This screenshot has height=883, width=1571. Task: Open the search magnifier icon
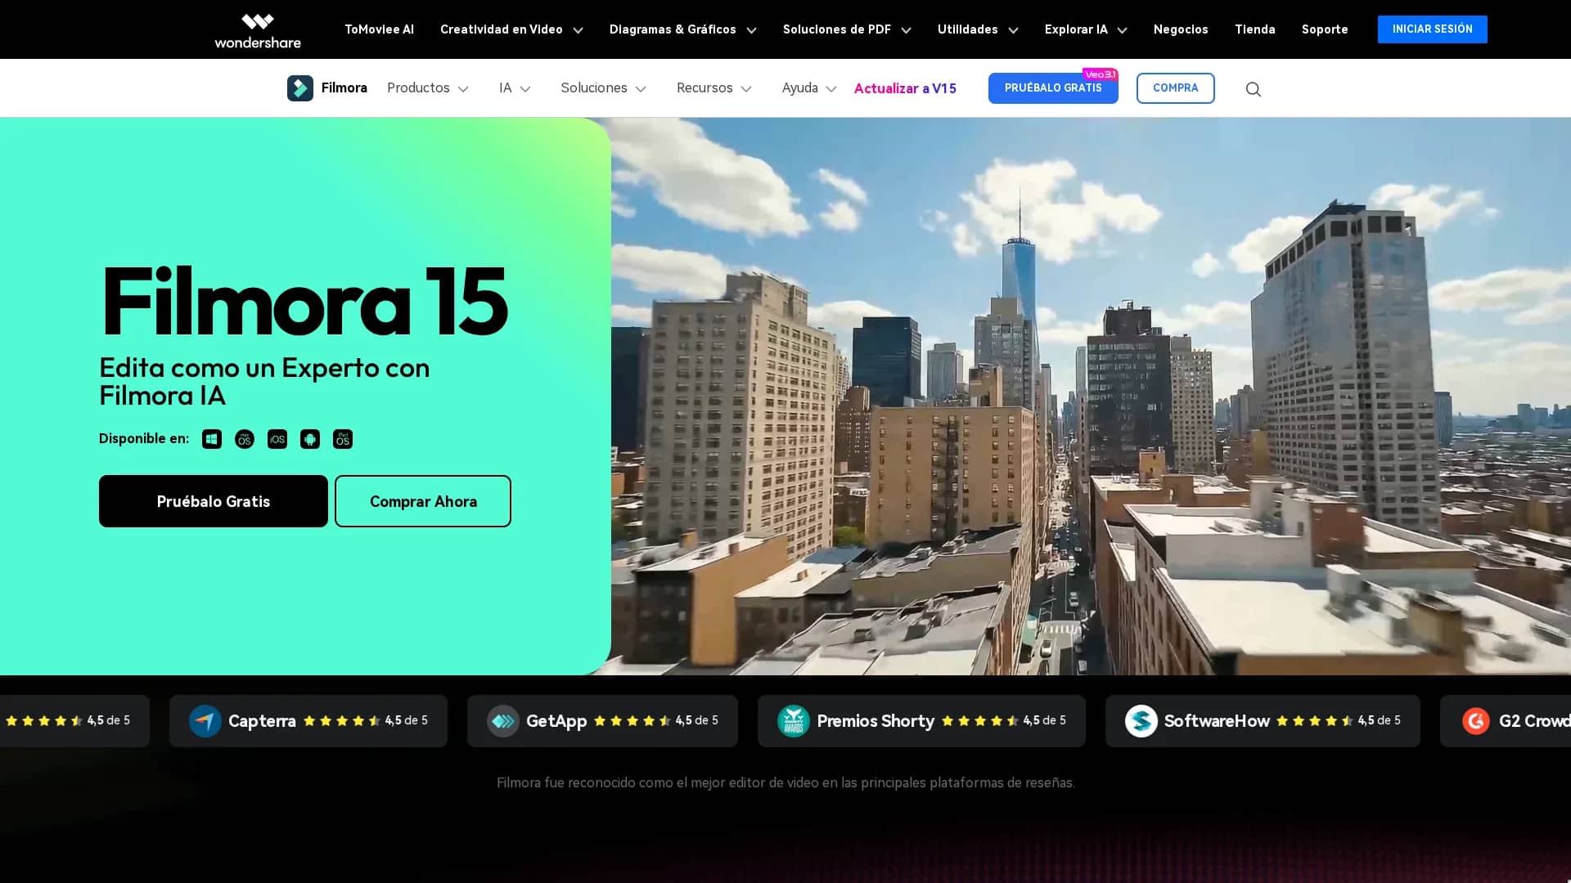(1253, 89)
